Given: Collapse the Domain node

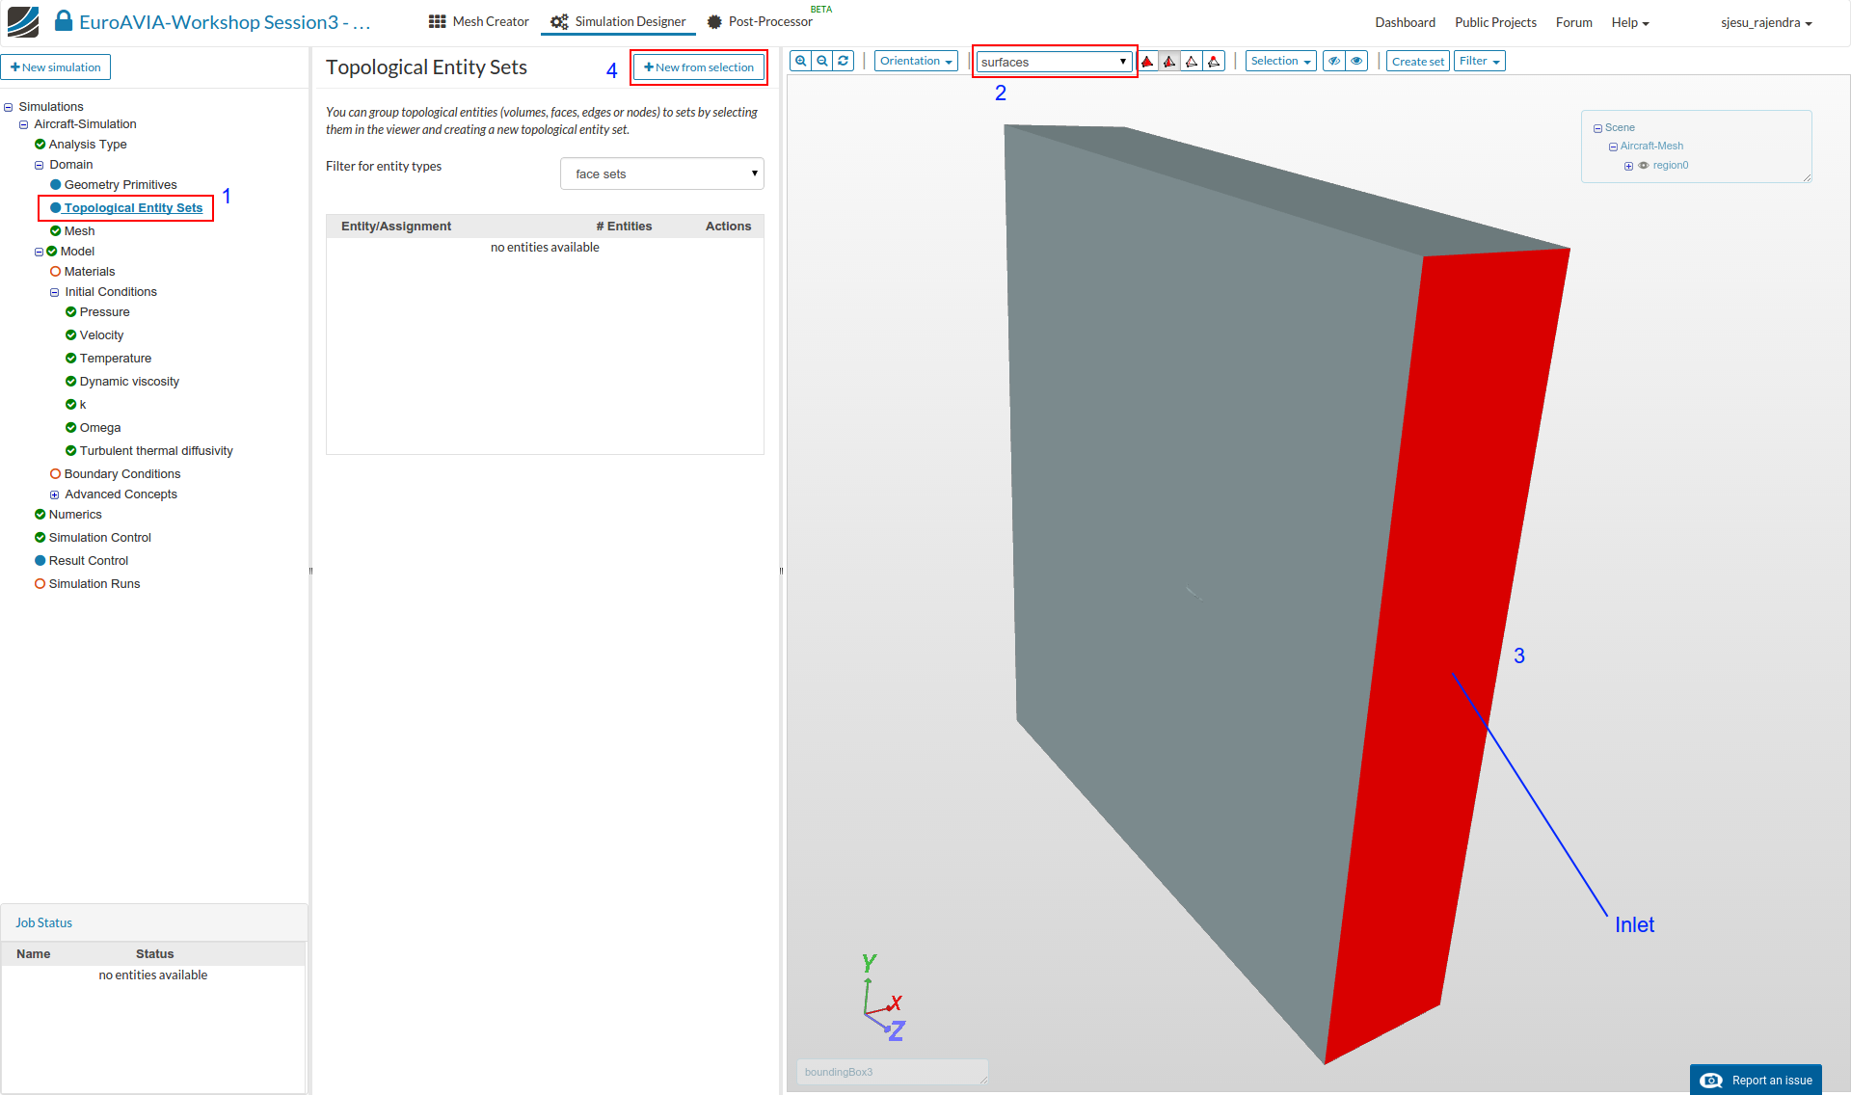Looking at the screenshot, I should point(40,165).
